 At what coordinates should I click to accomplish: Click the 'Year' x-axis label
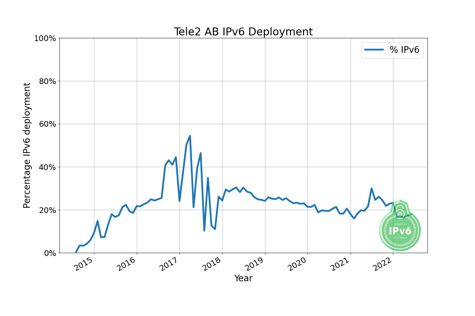[243, 278]
